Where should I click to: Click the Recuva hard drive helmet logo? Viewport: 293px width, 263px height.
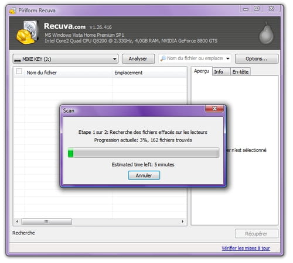[x=27, y=32]
